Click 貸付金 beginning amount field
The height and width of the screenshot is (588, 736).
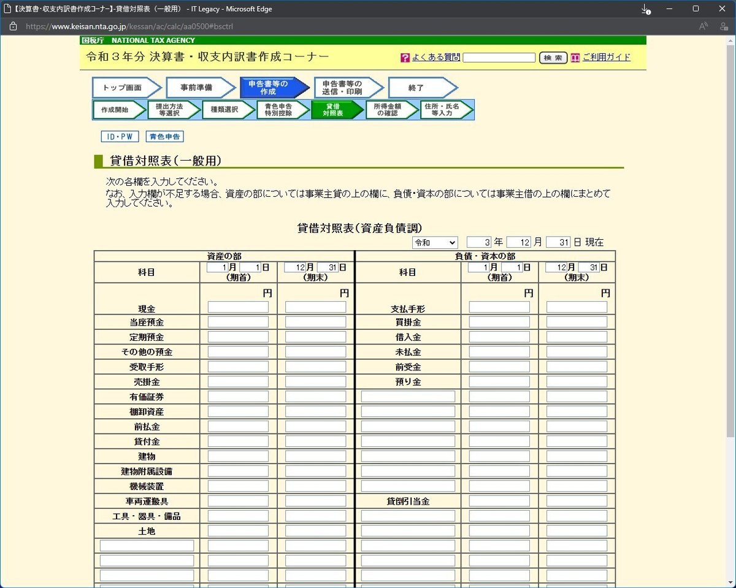point(238,441)
